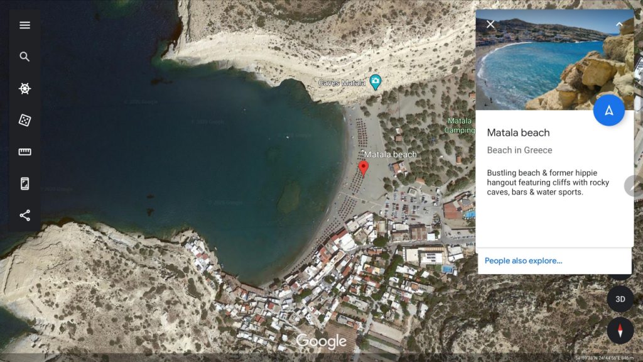Open the hamburger main menu

click(24, 25)
